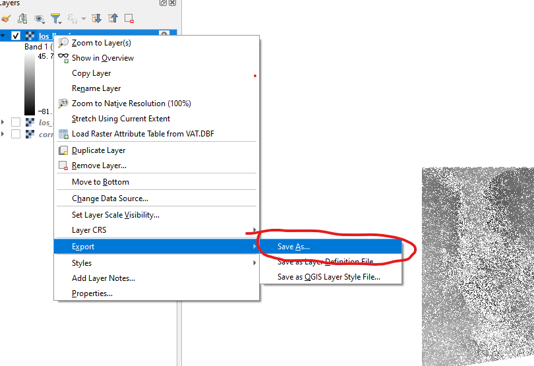Open Manage Map Themes eye icon
The image size is (534, 366).
tap(39, 18)
